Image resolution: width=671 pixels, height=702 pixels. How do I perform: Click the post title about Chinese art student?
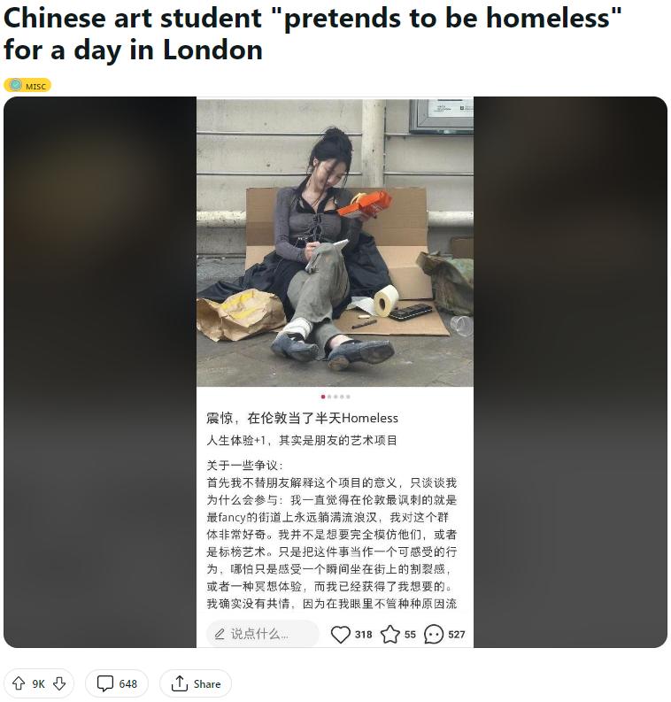point(312,34)
